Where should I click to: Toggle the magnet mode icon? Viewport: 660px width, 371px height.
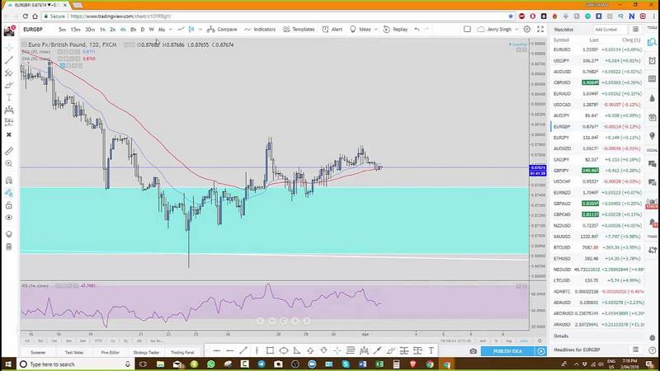(9, 181)
